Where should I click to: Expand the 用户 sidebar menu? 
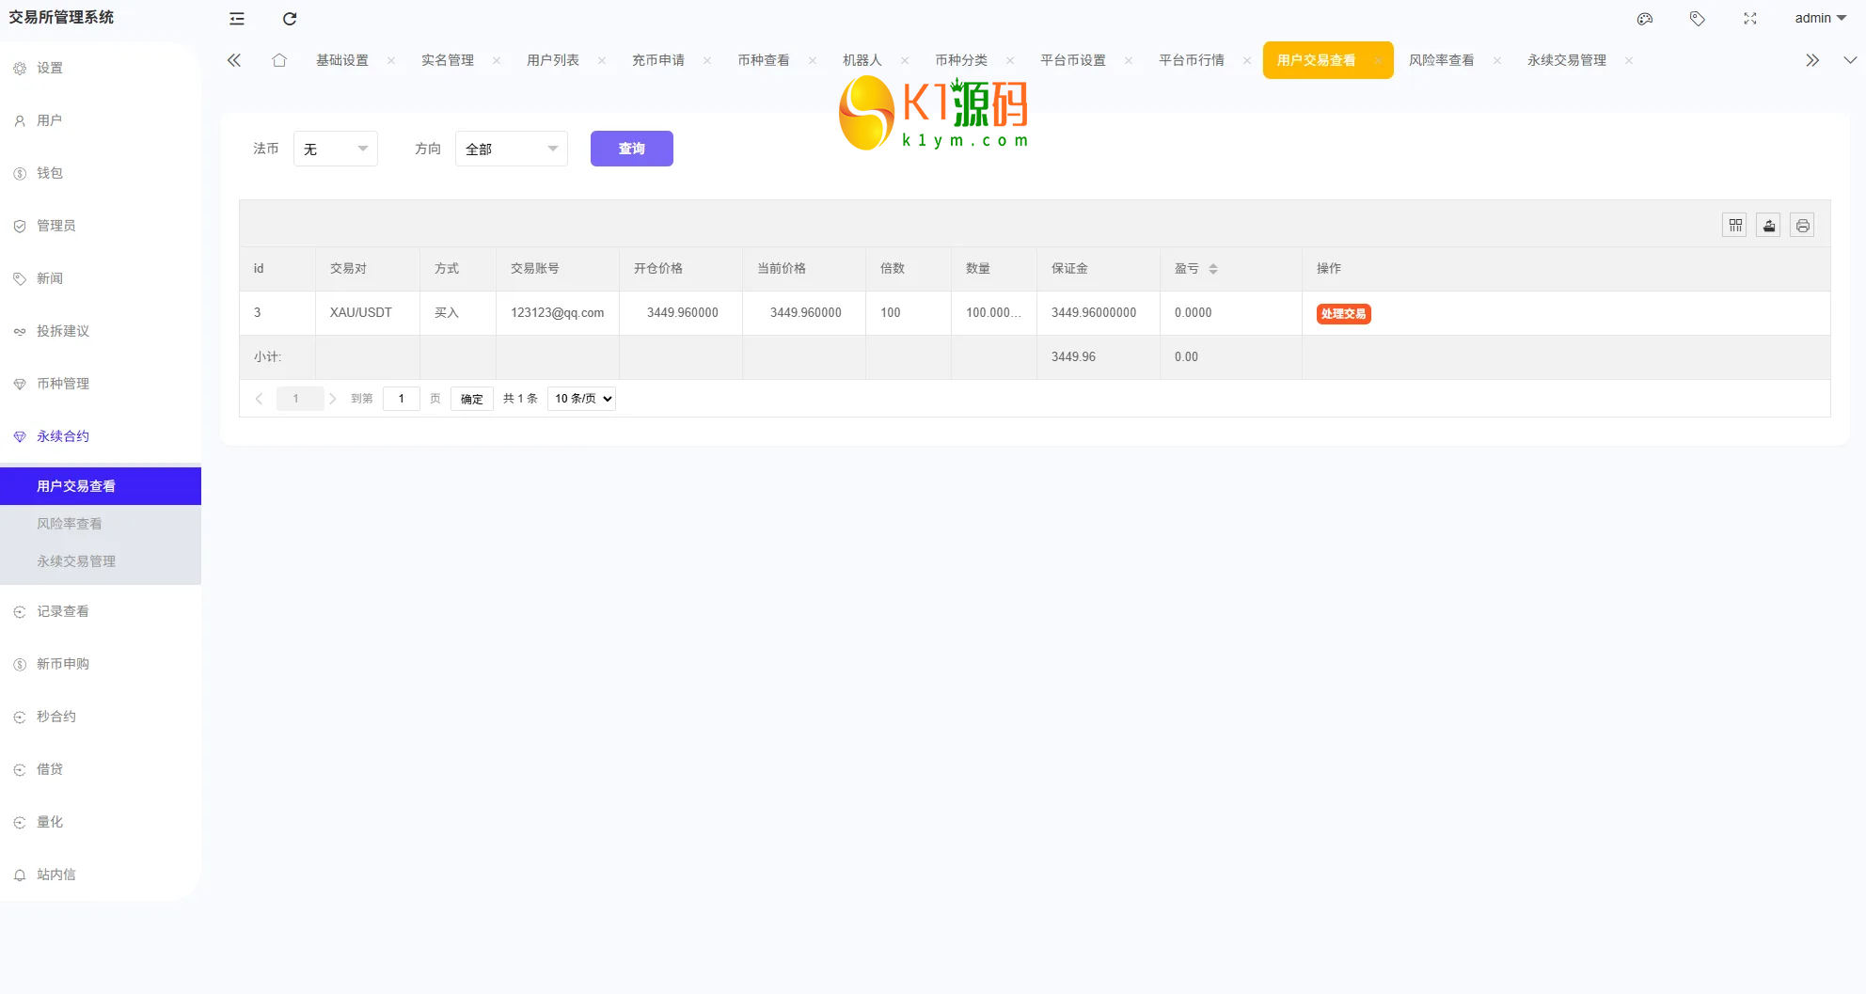click(101, 120)
